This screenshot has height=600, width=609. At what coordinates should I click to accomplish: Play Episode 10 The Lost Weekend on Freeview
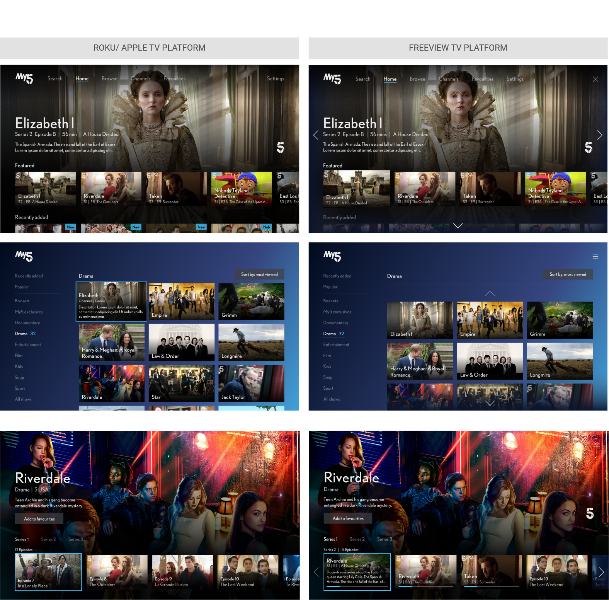557,572
